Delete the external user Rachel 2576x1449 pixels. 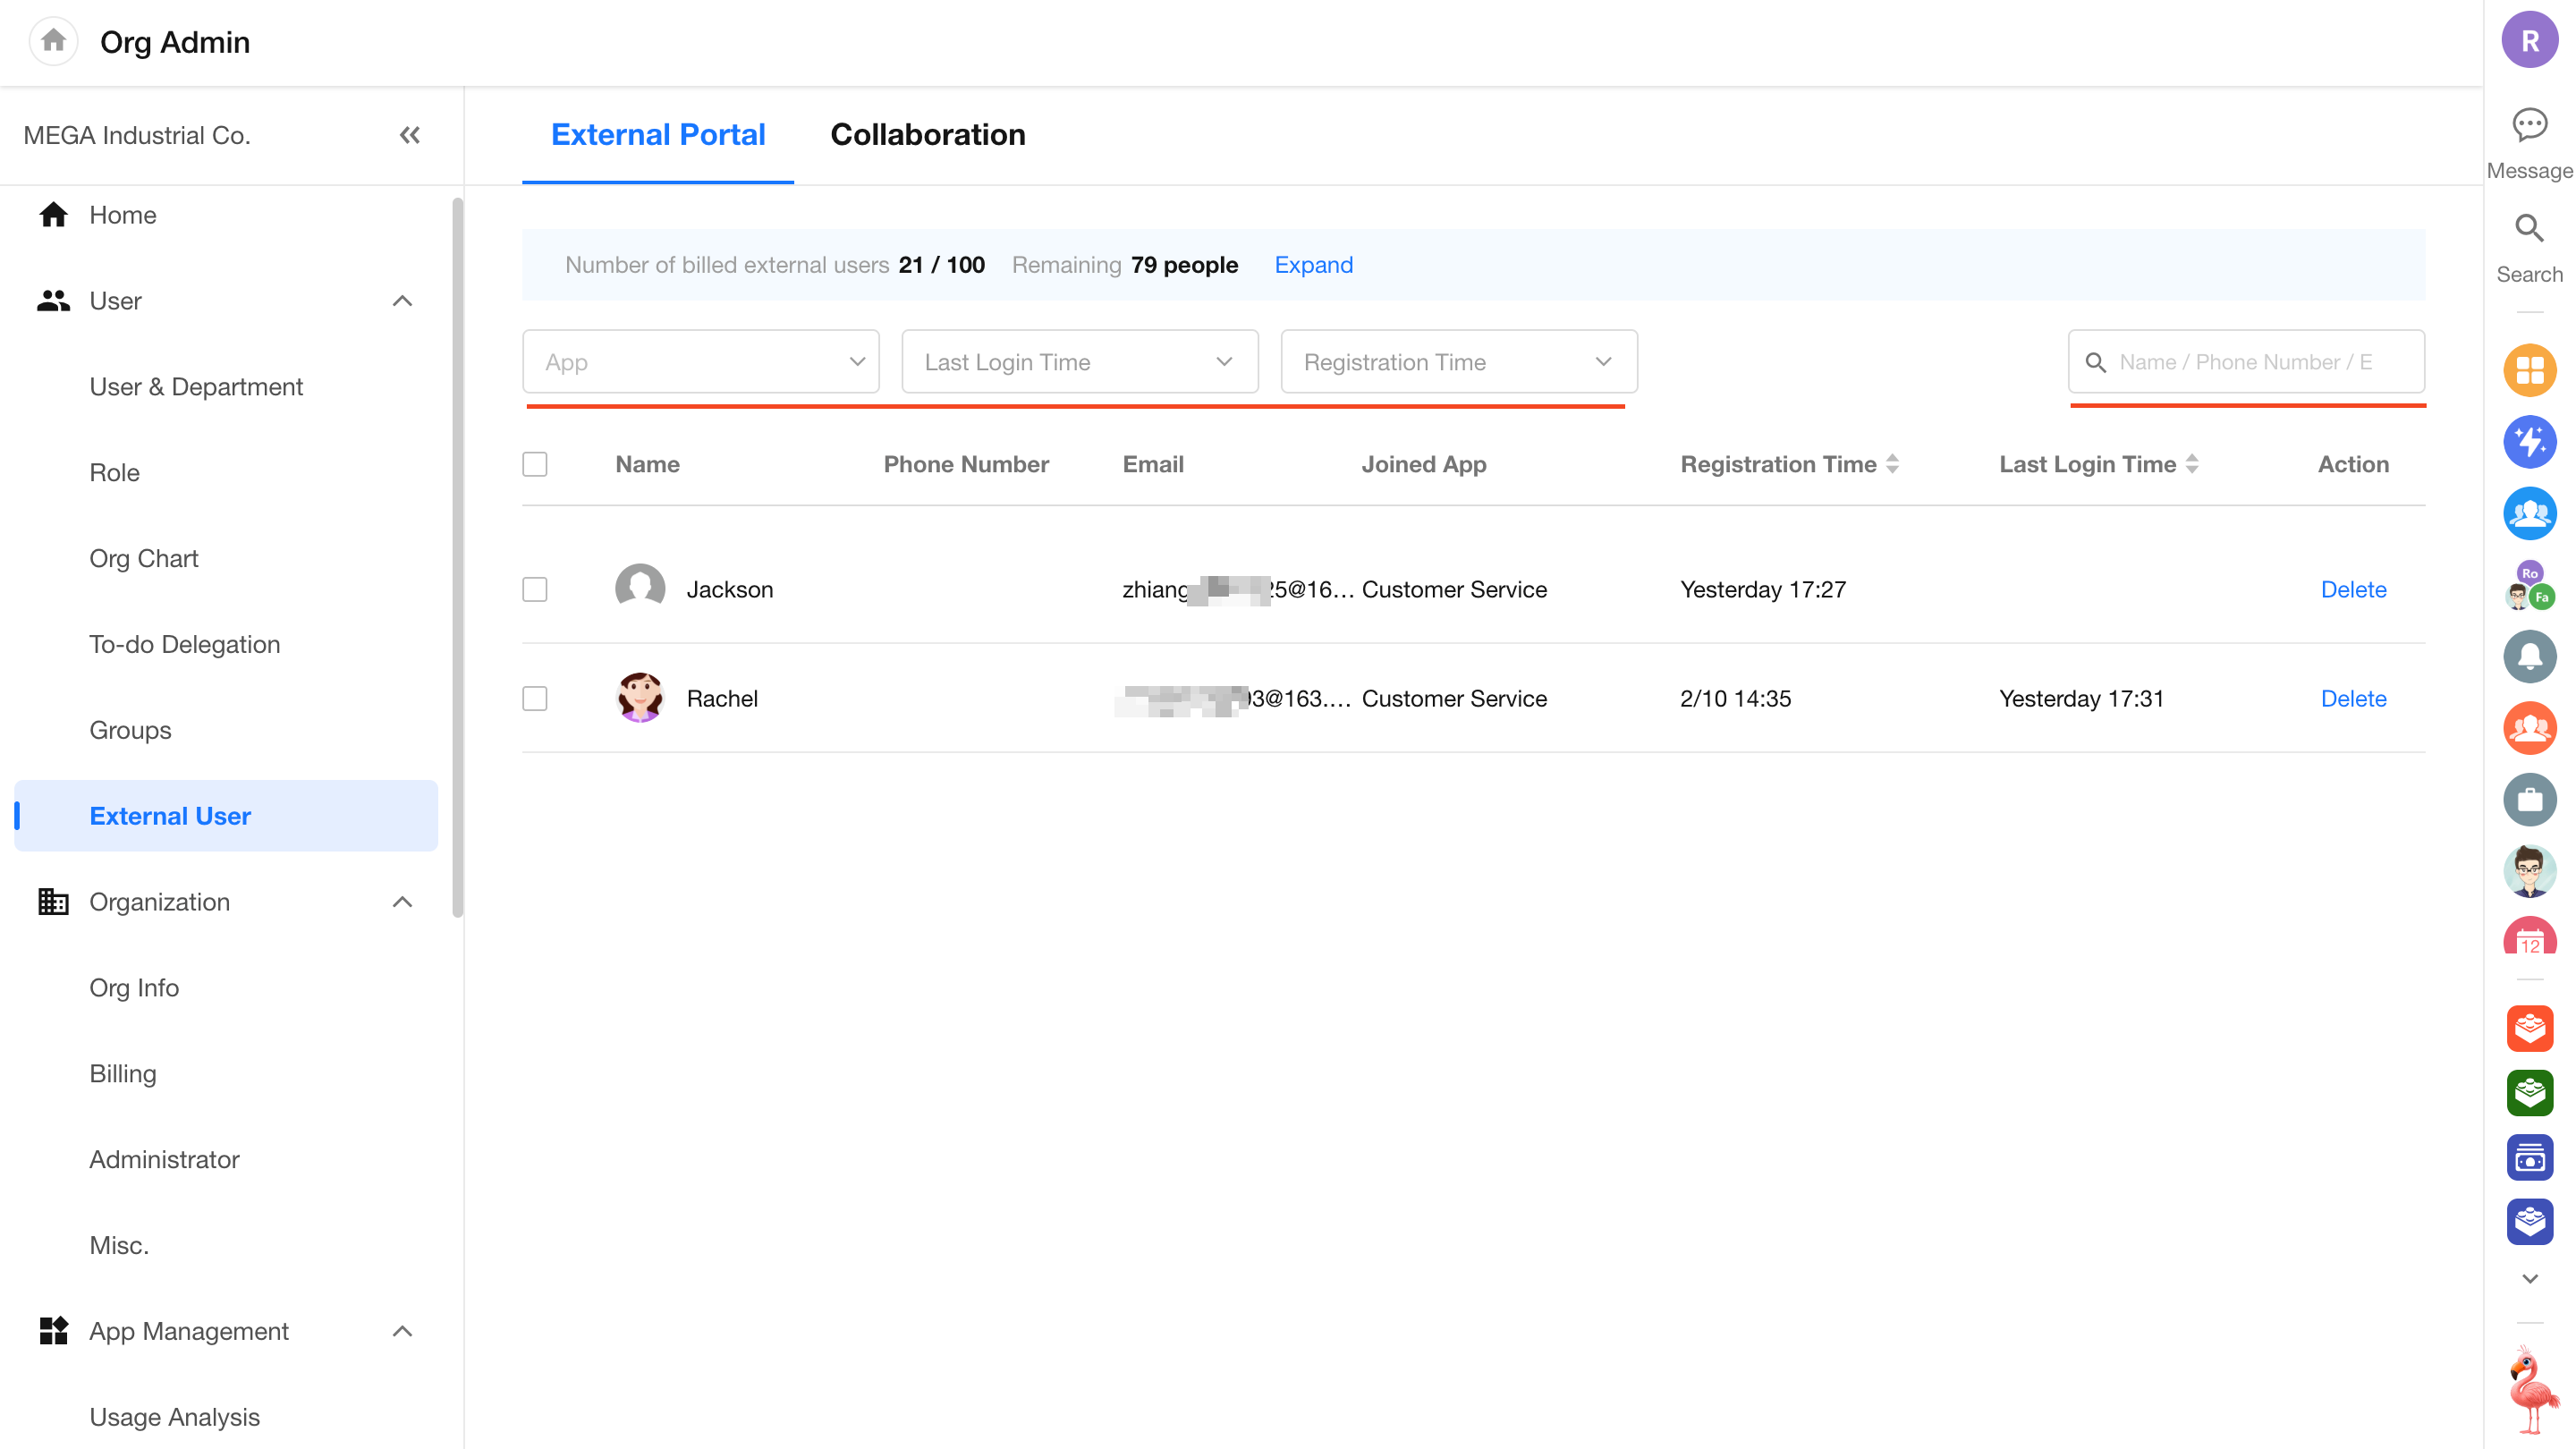coord(2352,698)
